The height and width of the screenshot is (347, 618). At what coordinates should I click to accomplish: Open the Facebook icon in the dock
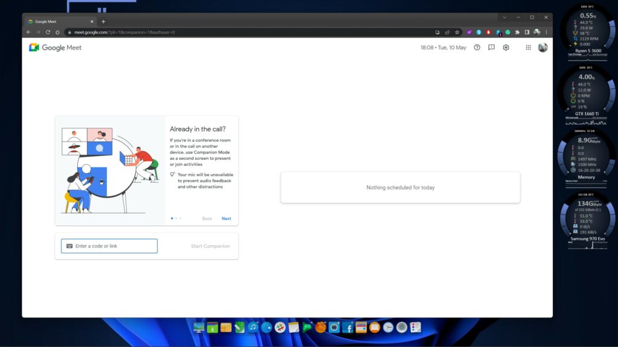[348, 328]
